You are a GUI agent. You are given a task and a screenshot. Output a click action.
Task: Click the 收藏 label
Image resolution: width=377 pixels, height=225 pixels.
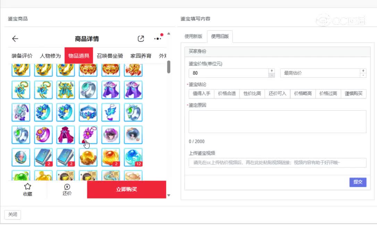point(28,194)
